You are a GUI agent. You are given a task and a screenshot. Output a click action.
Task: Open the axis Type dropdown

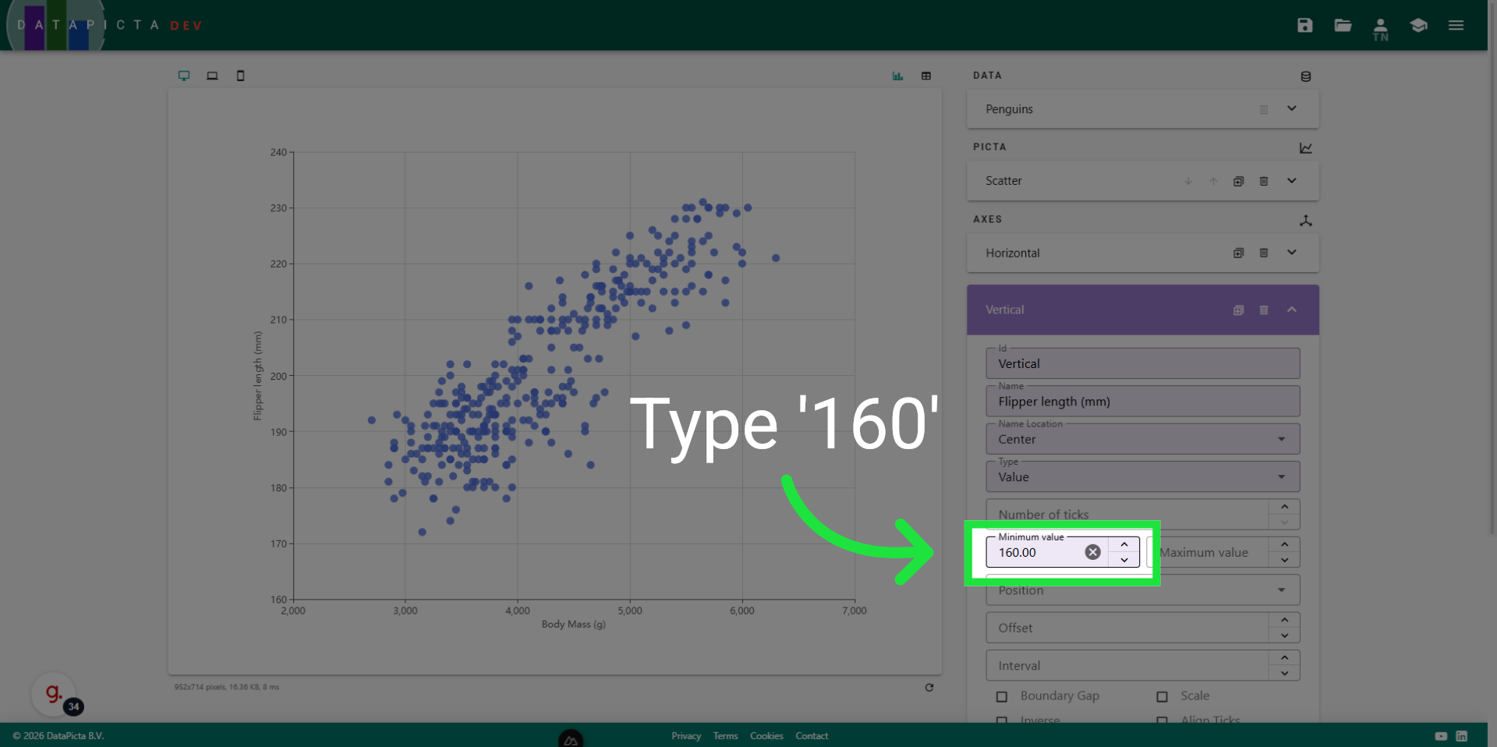(x=1280, y=476)
